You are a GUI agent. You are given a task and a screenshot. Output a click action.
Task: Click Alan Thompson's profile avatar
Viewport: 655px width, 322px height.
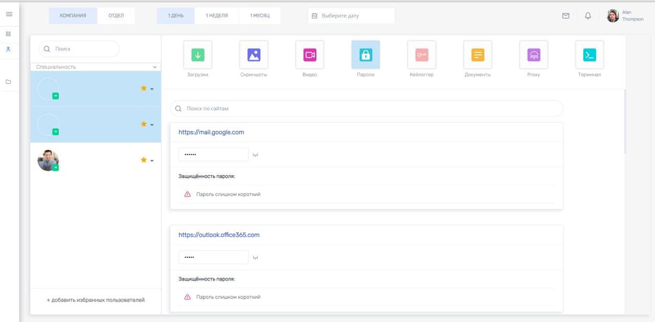click(x=613, y=16)
